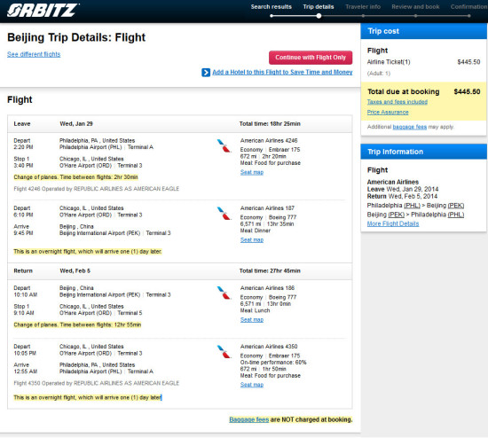Click American Airlines logo for flight 4350
Screen dimensions: 488x438
click(x=224, y=351)
